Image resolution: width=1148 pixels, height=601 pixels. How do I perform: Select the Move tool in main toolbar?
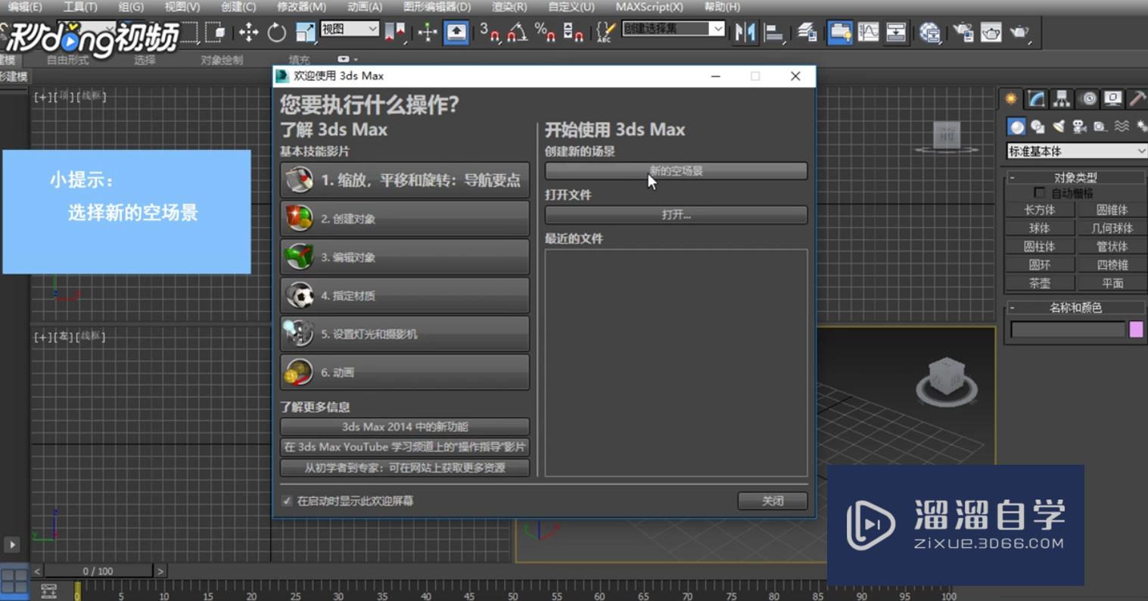[x=248, y=32]
